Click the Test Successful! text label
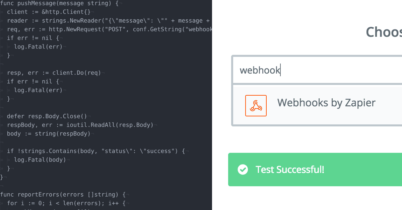 click(x=290, y=170)
